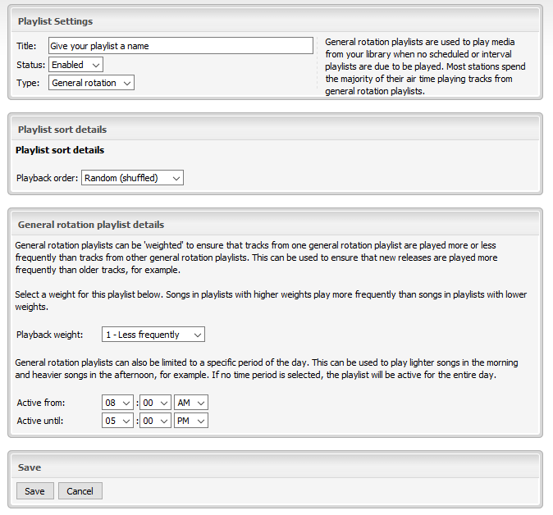Open the Active until hour dropdown
Screen dimensions: 553x515
tap(116, 421)
